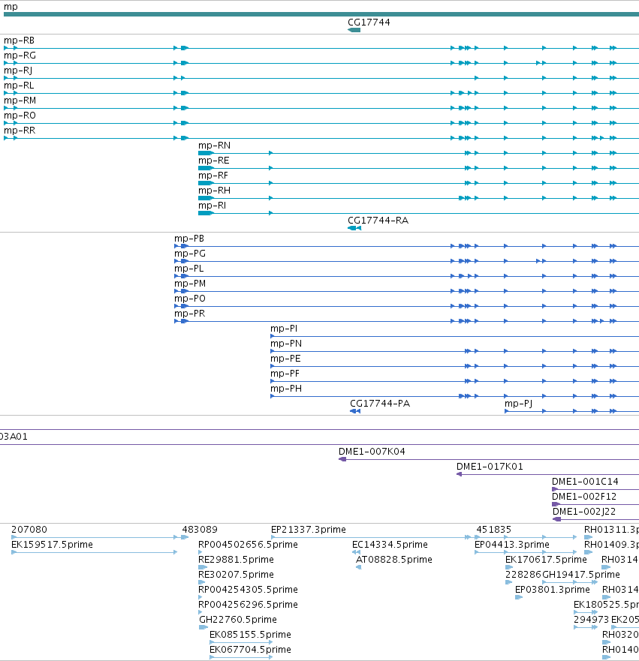Select the mp-PH label
This screenshot has height=661, width=639.
tap(286, 389)
